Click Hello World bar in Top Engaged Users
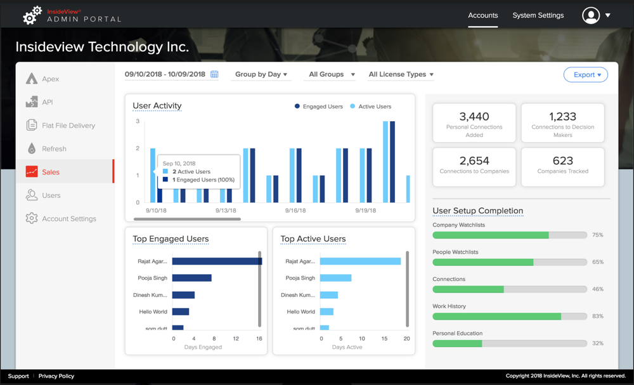This screenshot has height=385, width=634. coord(180,311)
